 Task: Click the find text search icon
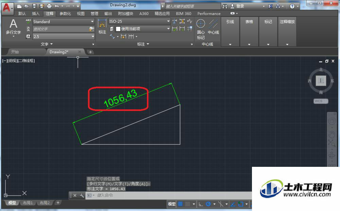pos(92,29)
